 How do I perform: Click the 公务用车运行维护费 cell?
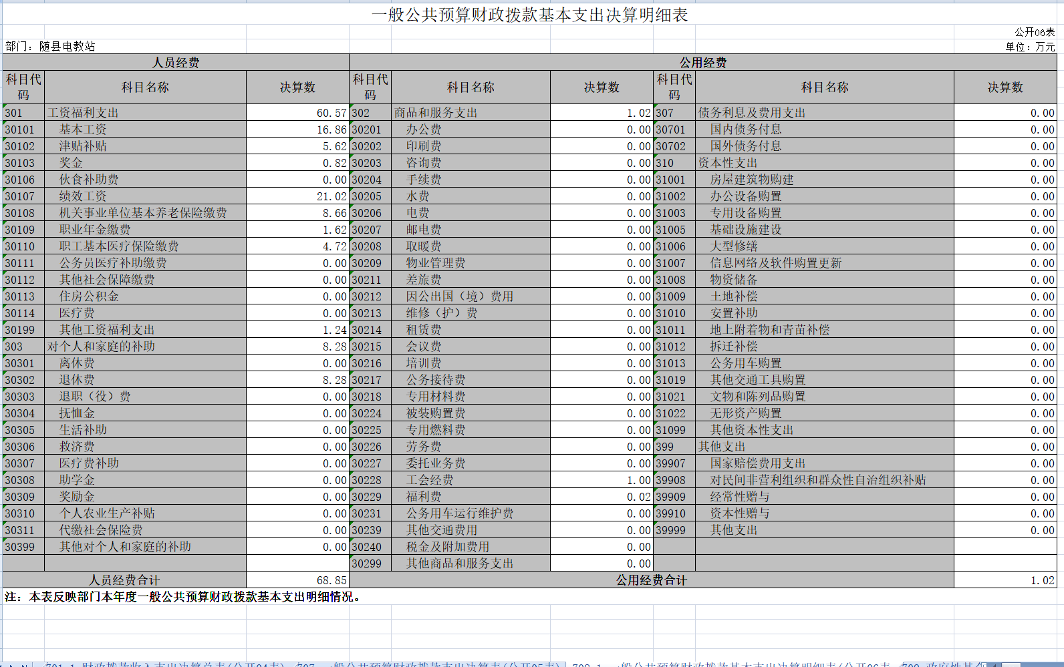pos(471,513)
